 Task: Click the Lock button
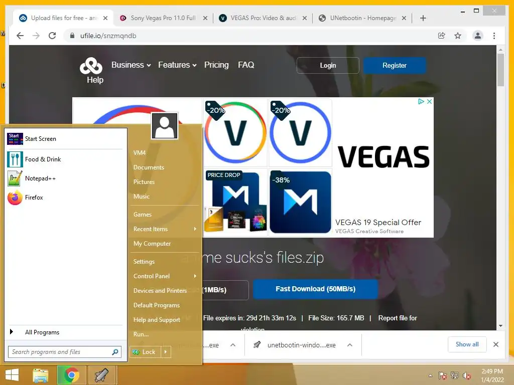tap(145, 352)
